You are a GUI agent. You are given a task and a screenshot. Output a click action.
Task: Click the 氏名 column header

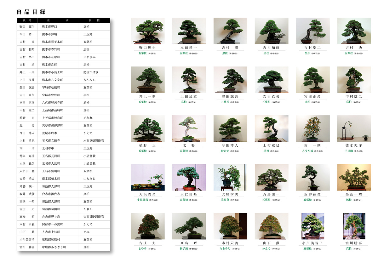point(27,20)
